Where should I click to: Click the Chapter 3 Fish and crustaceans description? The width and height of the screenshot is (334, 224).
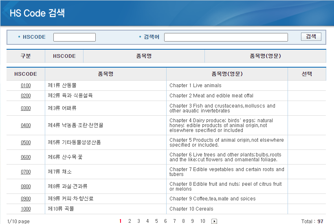pyautogui.click(x=222, y=108)
